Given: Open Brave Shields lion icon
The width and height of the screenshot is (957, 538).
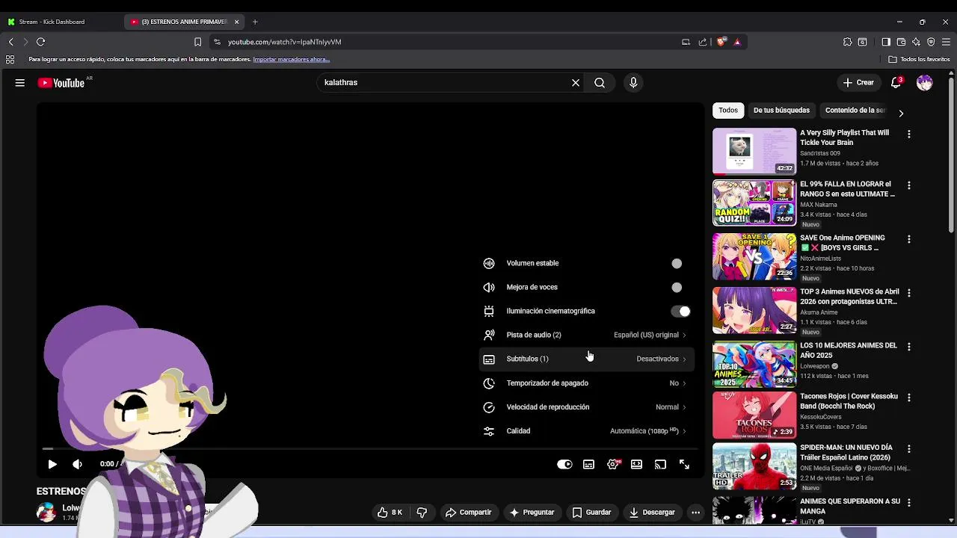Looking at the screenshot, I should tap(721, 42).
